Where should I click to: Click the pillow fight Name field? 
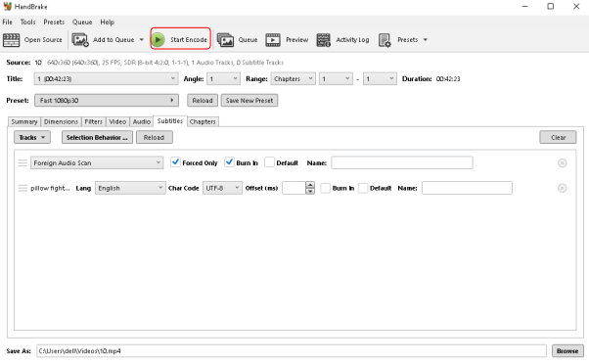[467, 188]
